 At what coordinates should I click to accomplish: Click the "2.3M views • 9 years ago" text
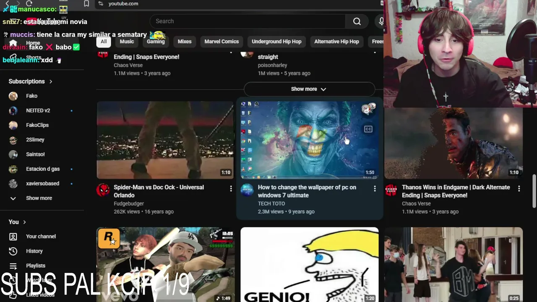(x=286, y=212)
